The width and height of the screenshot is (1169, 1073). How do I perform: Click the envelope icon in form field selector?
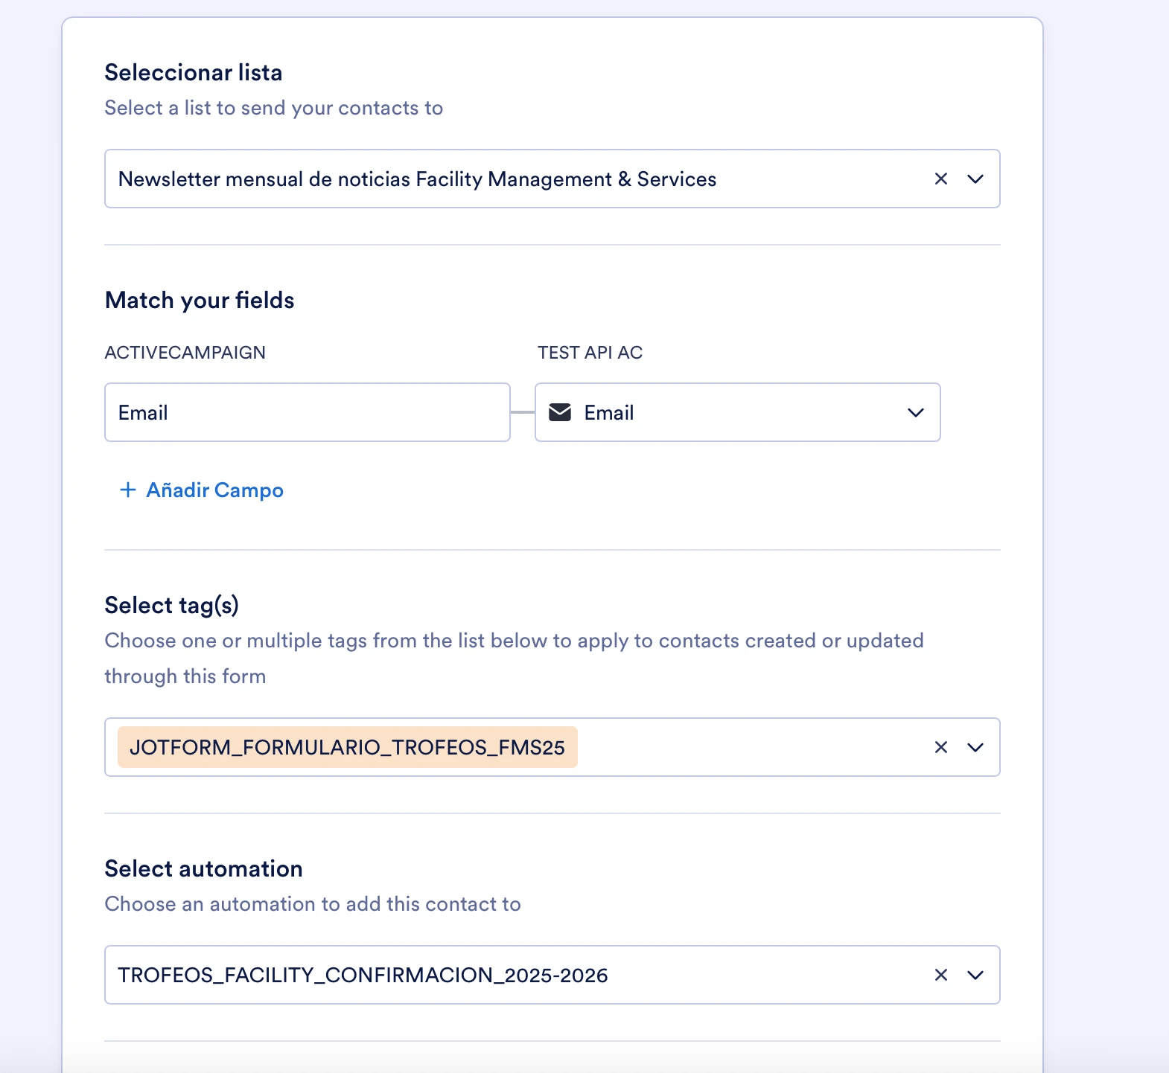(560, 412)
